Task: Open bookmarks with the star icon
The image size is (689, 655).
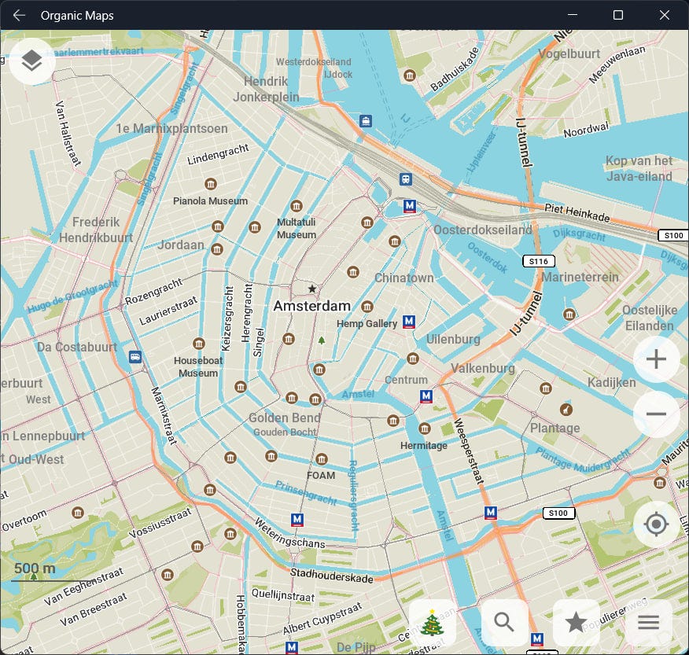Action: (x=577, y=622)
